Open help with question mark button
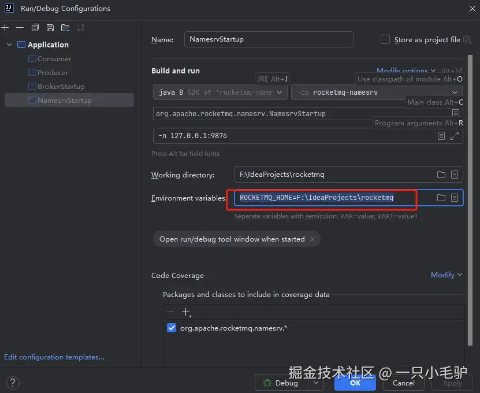The width and height of the screenshot is (480, 393). pyautogui.click(x=13, y=383)
